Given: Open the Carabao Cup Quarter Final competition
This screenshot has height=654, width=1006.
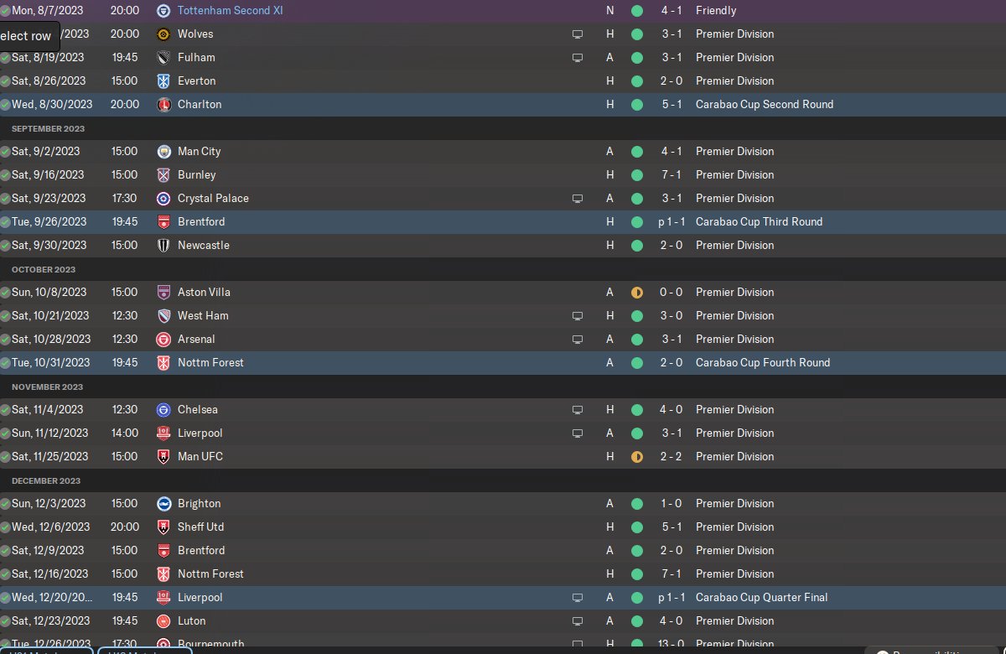Looking at the screenshot, I should (761, 598).
